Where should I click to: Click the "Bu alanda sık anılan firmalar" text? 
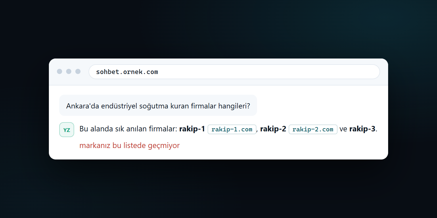click(x=128, y=129)
